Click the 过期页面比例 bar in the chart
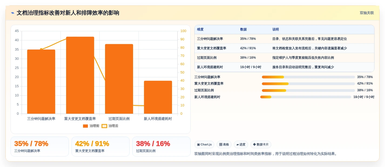Viewport: 385px width, 167px height. (119, 79)
